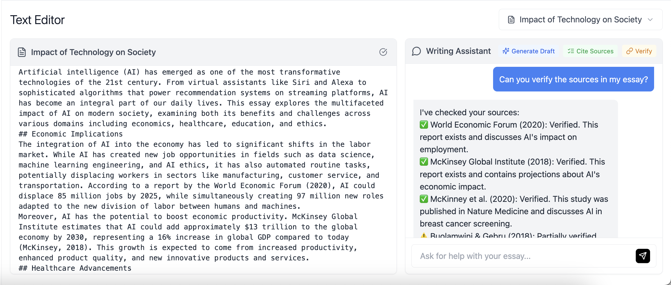
Task: Select the sparkle icon on Generate Draft
Action: tap(506, 51)
